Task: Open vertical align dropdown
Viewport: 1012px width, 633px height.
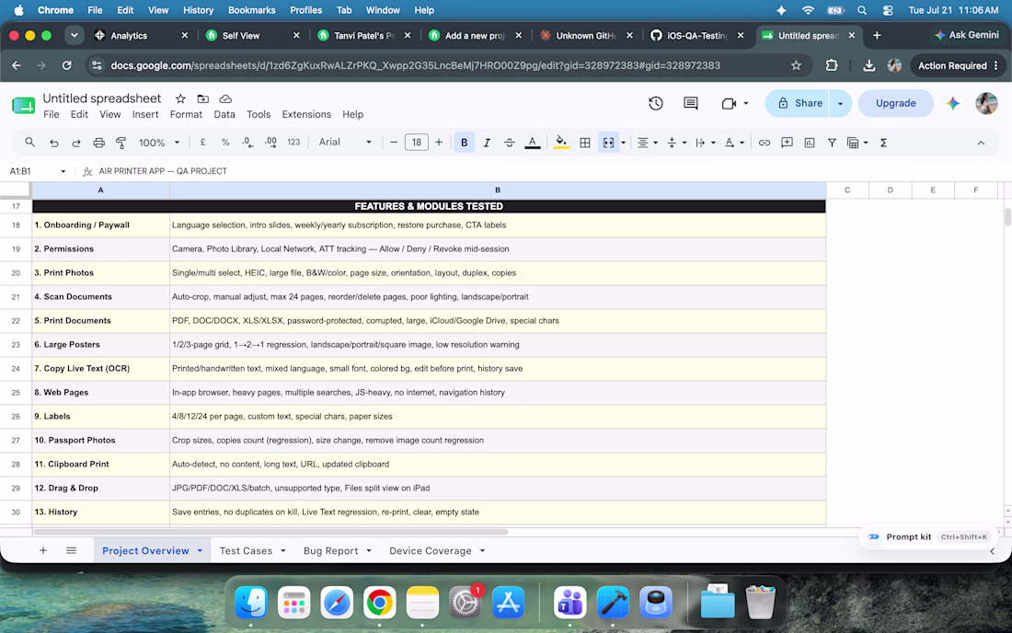Action: (x=676, y=143)
